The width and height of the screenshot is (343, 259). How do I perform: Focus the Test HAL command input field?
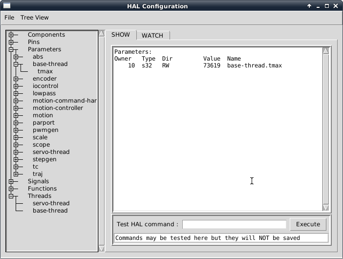click(x=234, y=224)
